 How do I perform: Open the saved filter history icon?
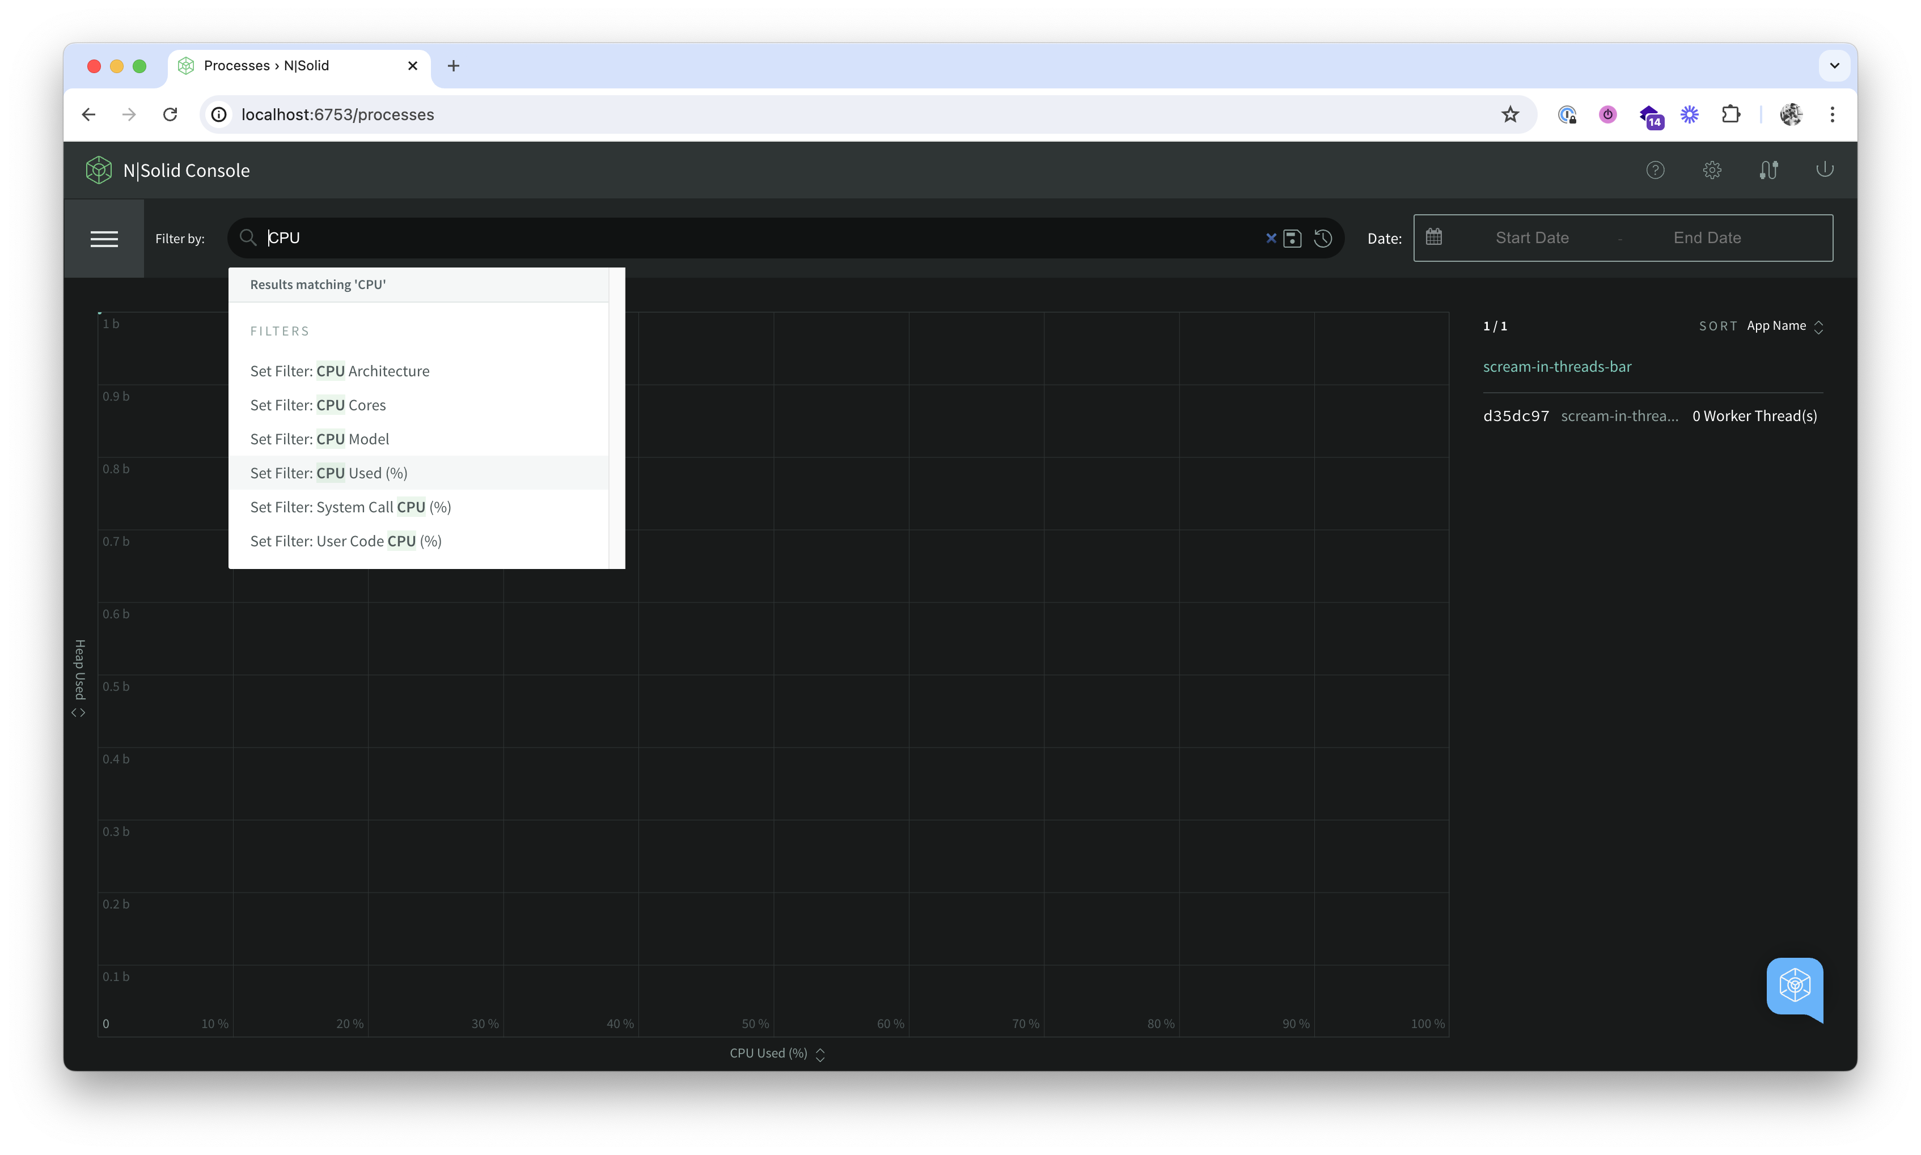[1322, 238]
